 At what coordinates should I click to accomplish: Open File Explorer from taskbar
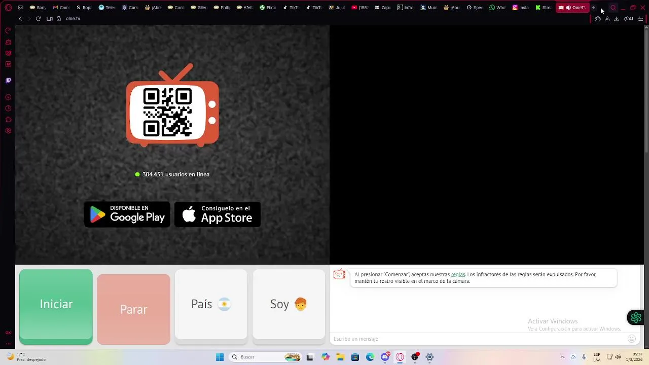click(340, 357)
